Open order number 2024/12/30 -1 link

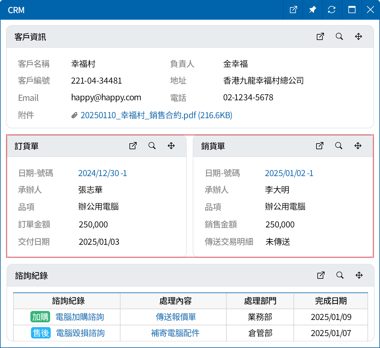pyautogui.click(x=102, y=173)
